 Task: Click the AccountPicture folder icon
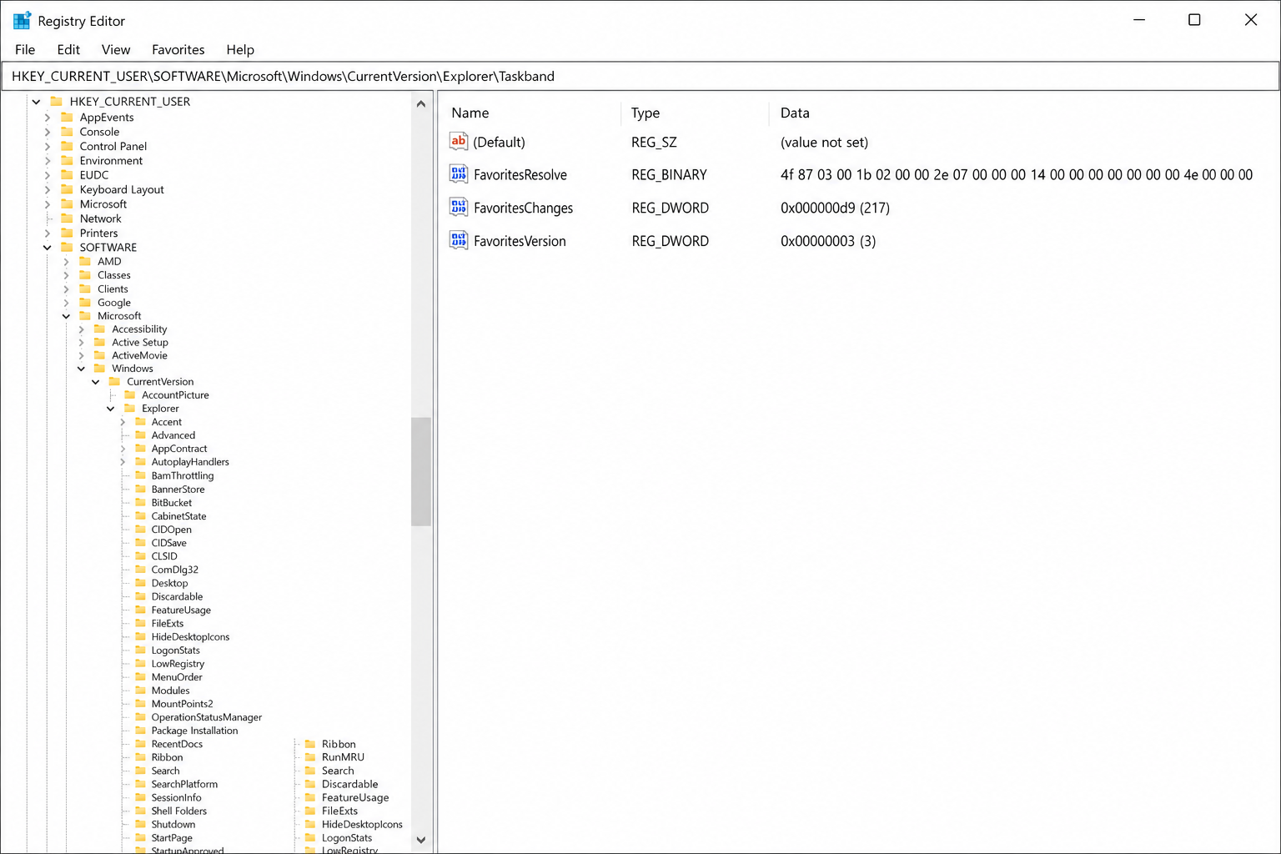129,394
